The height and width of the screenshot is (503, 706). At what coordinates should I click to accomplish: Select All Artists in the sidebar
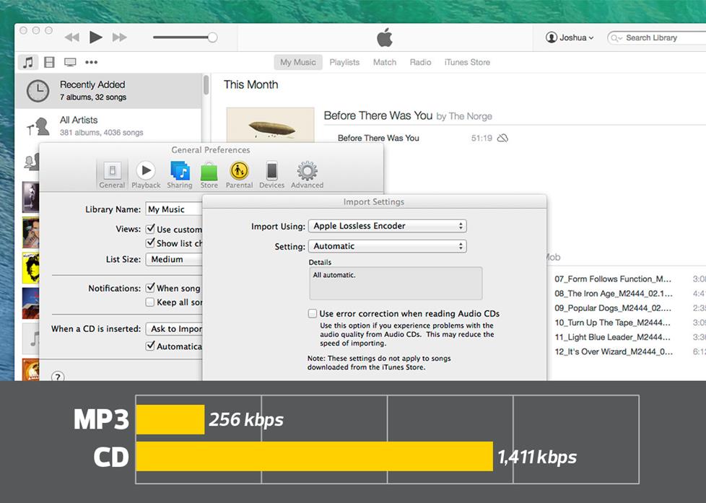click(x=108, y=126)
